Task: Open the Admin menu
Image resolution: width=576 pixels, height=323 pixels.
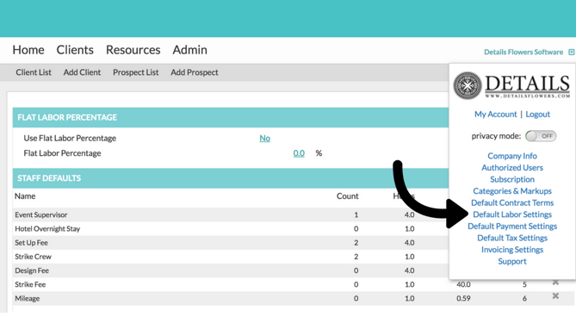Action: click(190, 50)
